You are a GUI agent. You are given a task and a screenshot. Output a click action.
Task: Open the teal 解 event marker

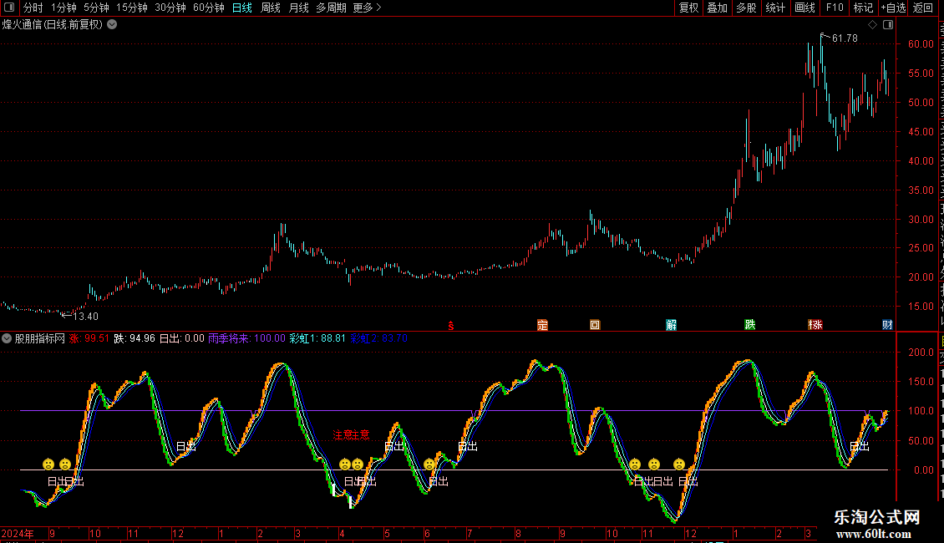672,325
